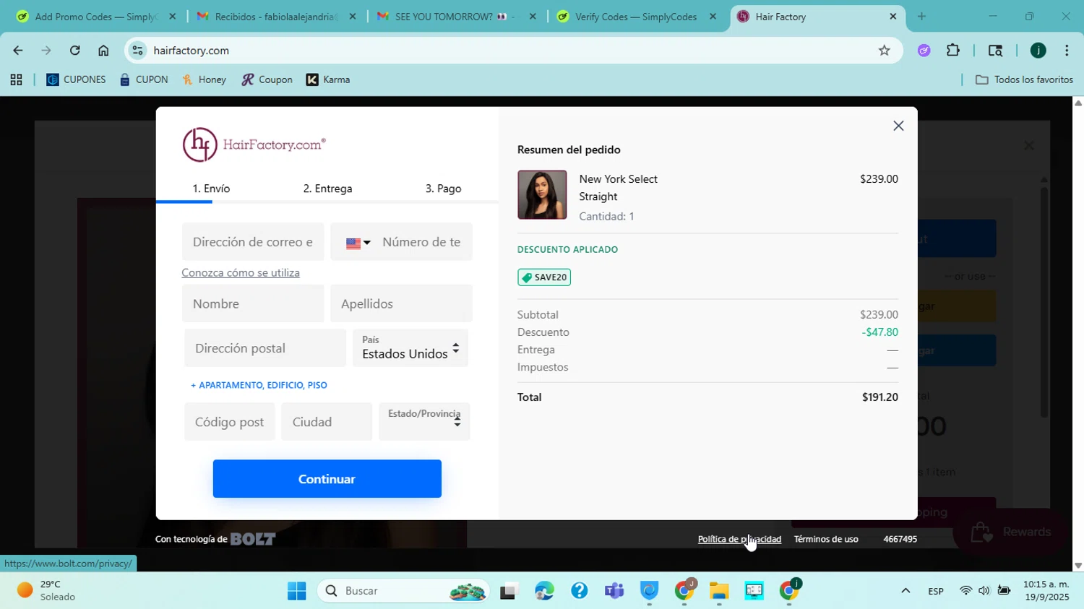Open the purple extension icon in toolbar
The height and width of the screenshot is (609, 1084).
point(924,51)
